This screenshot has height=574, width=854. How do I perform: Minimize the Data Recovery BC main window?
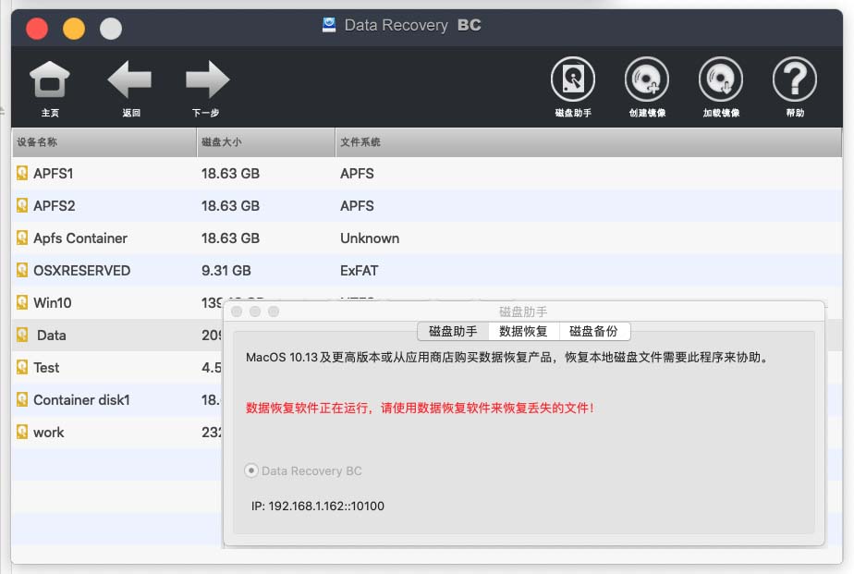(x=74, y=29)
